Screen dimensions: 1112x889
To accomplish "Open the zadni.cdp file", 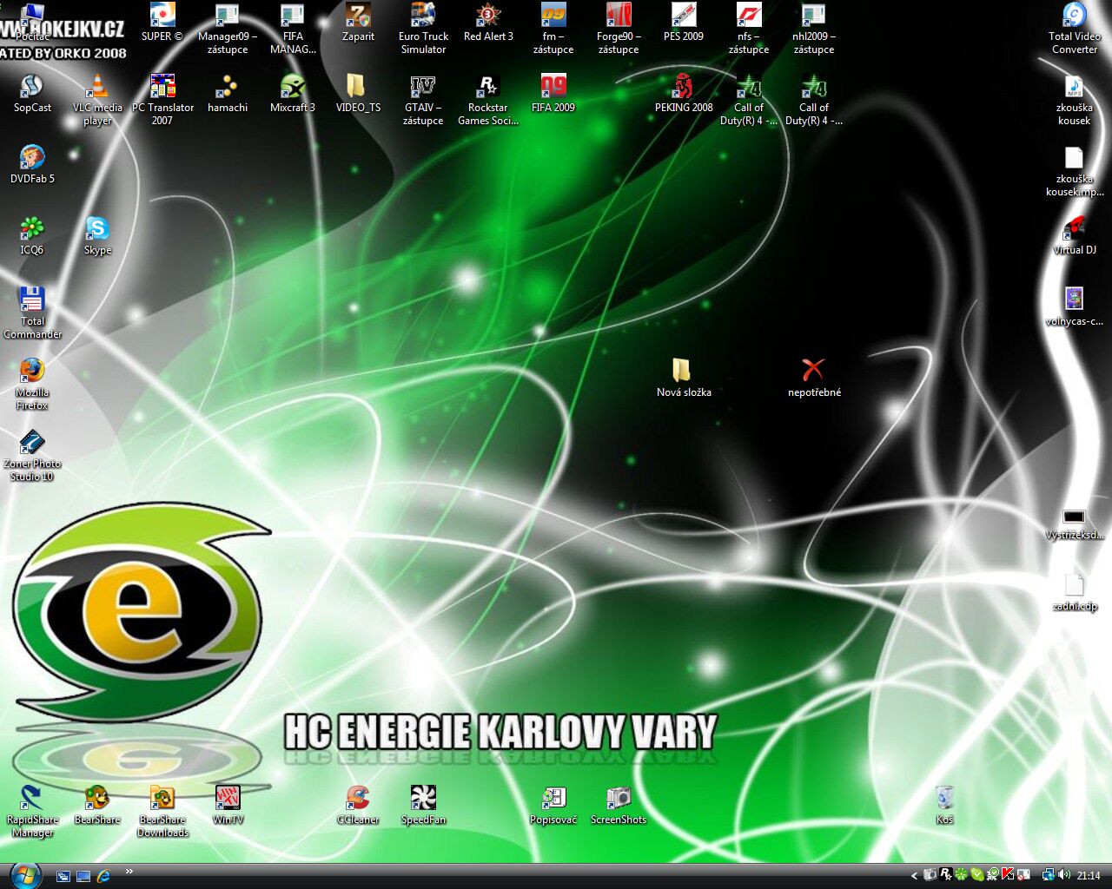I will coord(1075,592).
